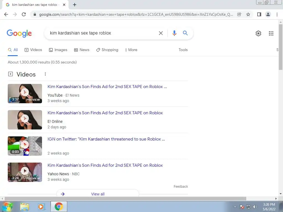Reload the current page
Screen dimensions: 283x212
click(24, 14)
